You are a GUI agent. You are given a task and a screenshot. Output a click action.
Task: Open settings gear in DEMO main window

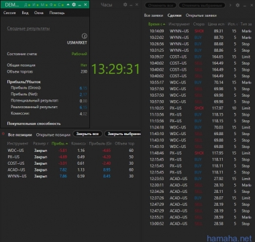coord(74,5)
